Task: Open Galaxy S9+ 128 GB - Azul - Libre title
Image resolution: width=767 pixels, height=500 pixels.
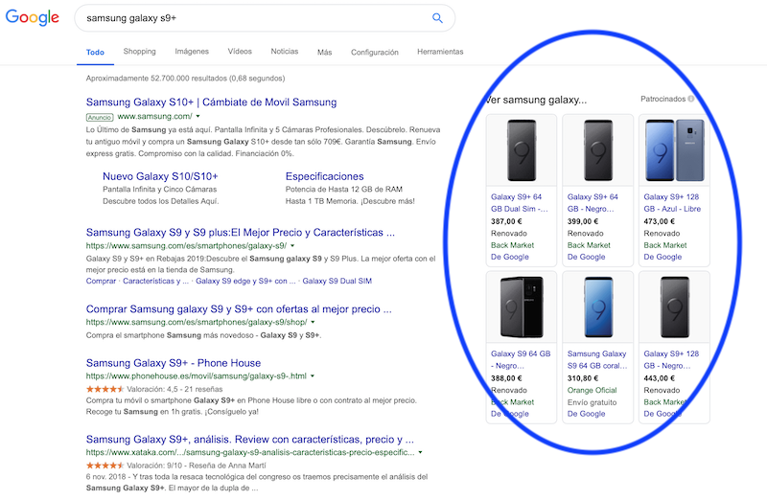Action: 672,203
